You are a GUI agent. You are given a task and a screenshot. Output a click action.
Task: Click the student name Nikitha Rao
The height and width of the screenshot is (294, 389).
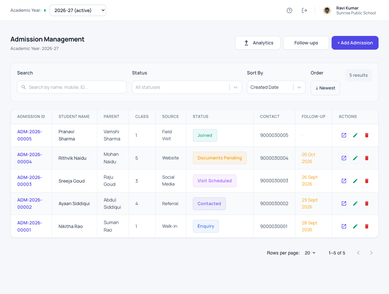point(70,226)
